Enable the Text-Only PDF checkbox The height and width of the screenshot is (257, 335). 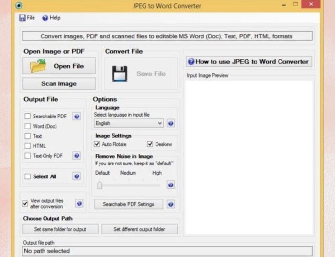(x=28, y=155)
